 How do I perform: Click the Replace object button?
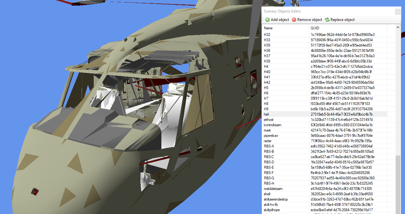click(342, 20)
